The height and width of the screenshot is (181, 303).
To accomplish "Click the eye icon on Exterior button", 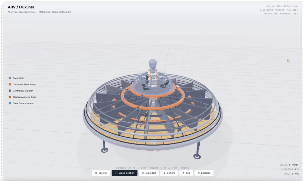I will point(96,173).
